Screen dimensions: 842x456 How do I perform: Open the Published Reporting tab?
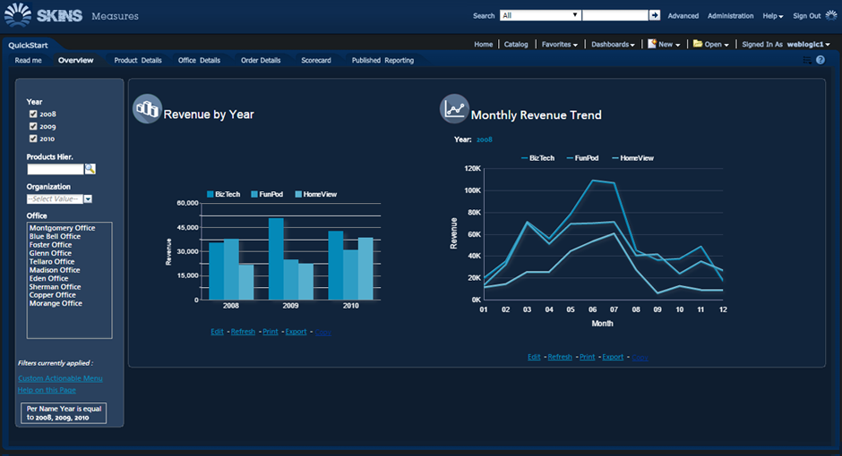coord(382,61)
